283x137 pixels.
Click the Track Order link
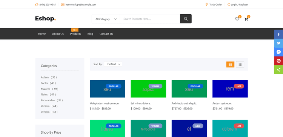tap(215, 5)
